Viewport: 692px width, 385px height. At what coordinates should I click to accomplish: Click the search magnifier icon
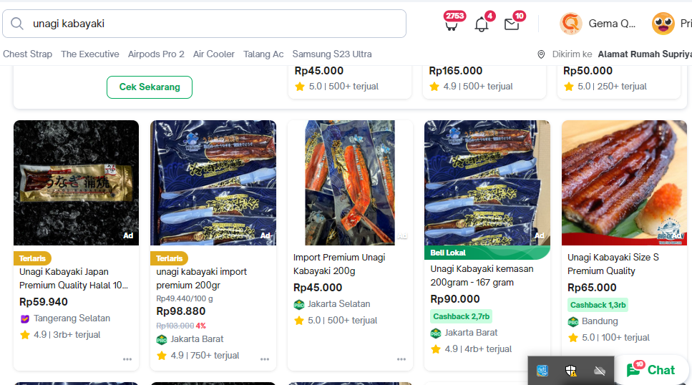pos(17,24)
